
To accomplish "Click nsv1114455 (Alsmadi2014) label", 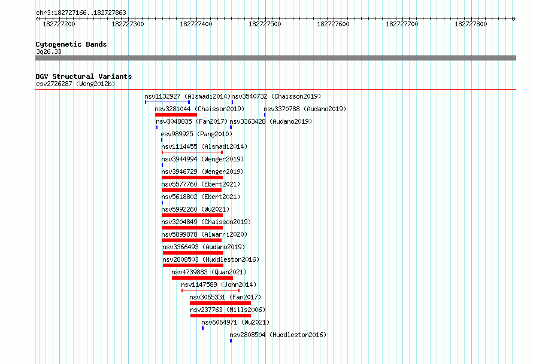I will point(204,146).
